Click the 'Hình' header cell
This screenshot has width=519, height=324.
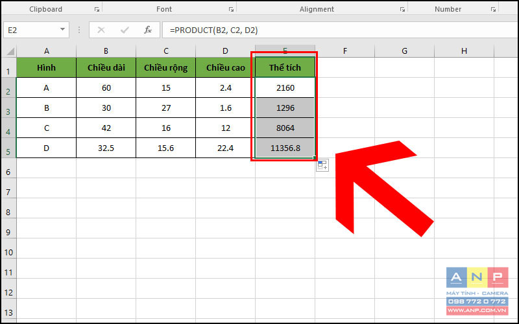coord(46,68)
